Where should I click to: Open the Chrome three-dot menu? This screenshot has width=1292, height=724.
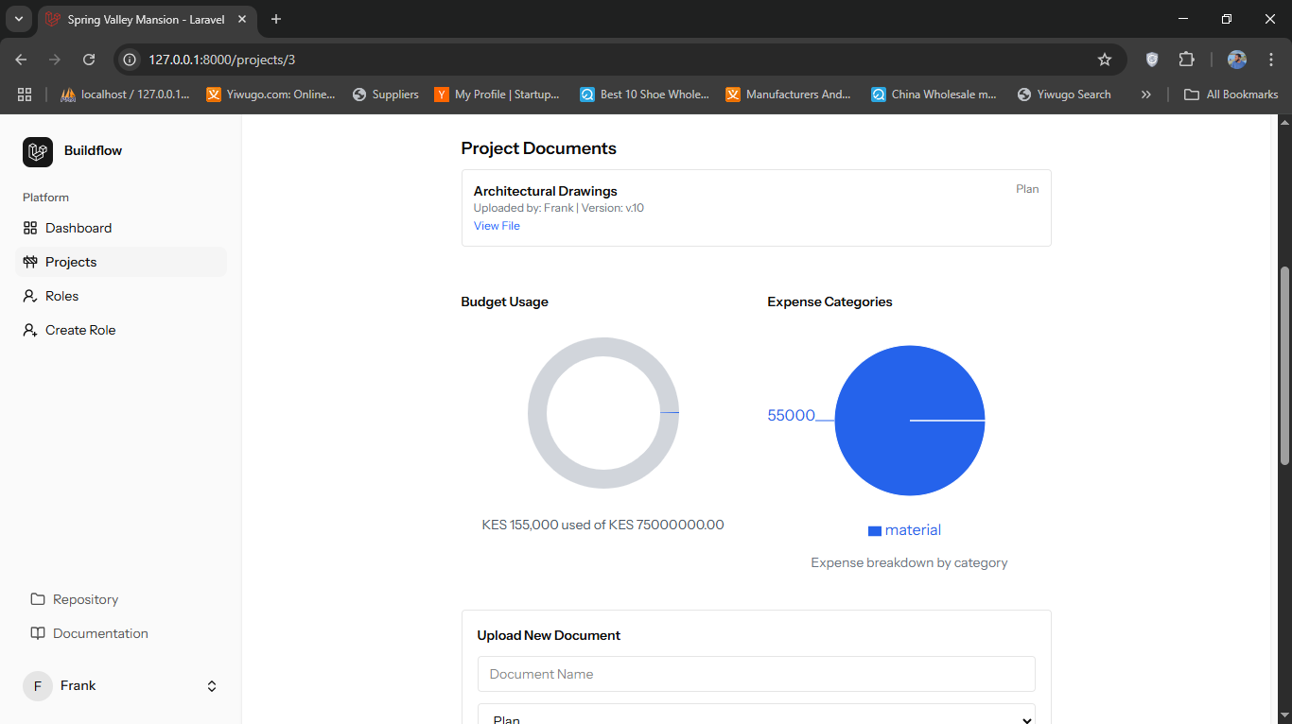(x=1271, y=60)
